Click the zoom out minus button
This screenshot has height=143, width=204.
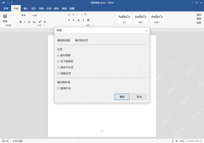187,141
